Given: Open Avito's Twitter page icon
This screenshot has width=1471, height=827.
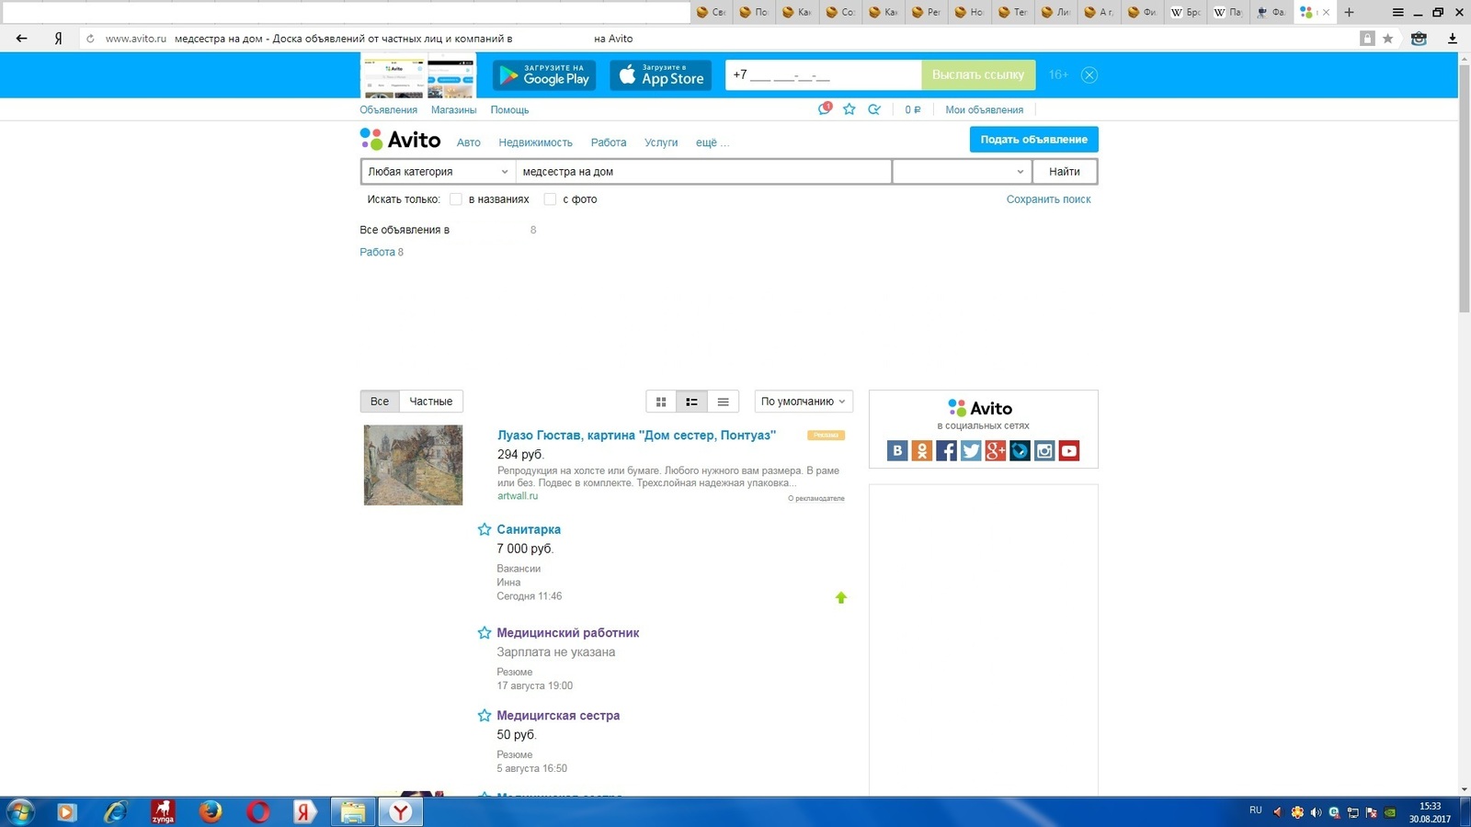Looking at the screenshot, I should point(971,450).
